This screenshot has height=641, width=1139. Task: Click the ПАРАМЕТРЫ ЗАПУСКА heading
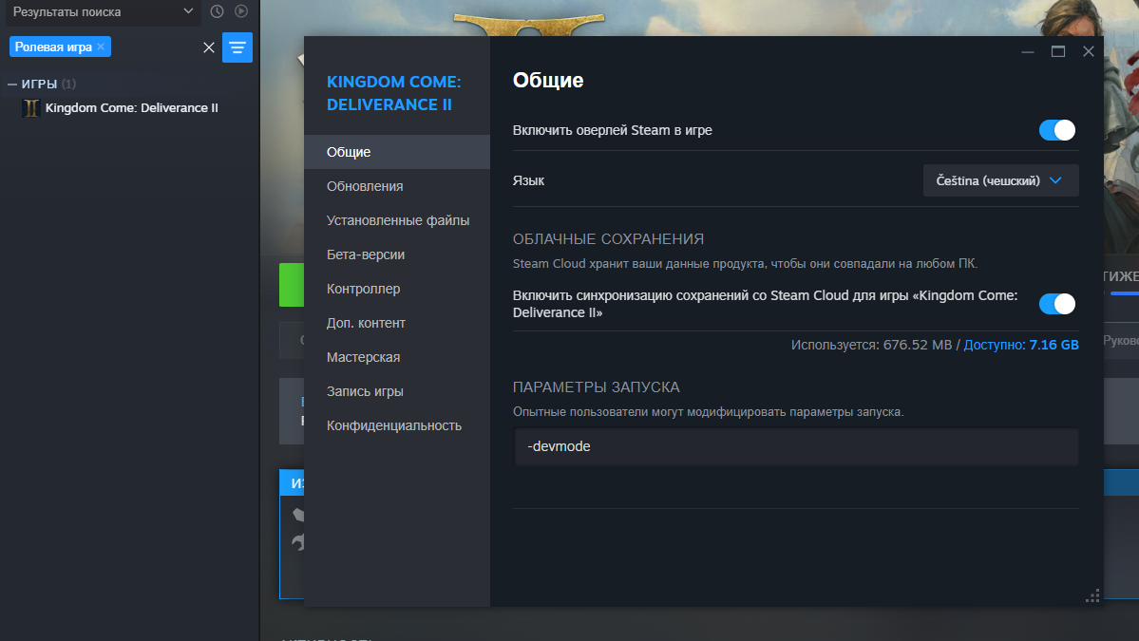597,386
